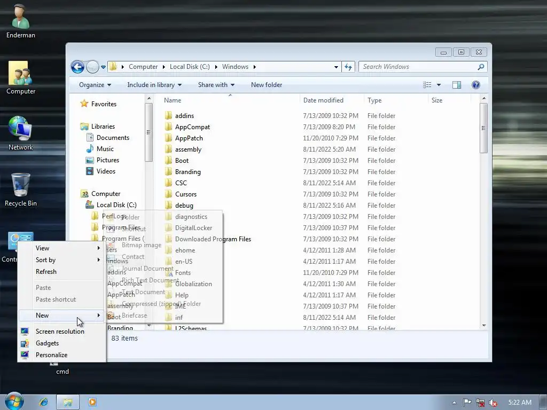Open the Share with dropdown

pyautogui.click(x=216, y=85)
